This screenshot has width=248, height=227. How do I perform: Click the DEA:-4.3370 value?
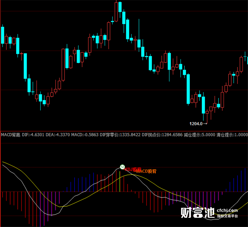point(58,135)
